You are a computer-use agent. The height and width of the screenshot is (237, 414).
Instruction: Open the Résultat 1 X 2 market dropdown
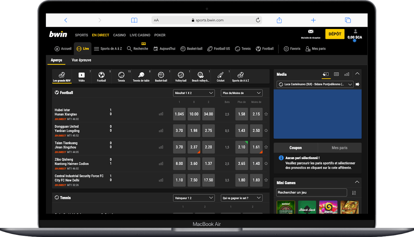(x=194, y=93)
